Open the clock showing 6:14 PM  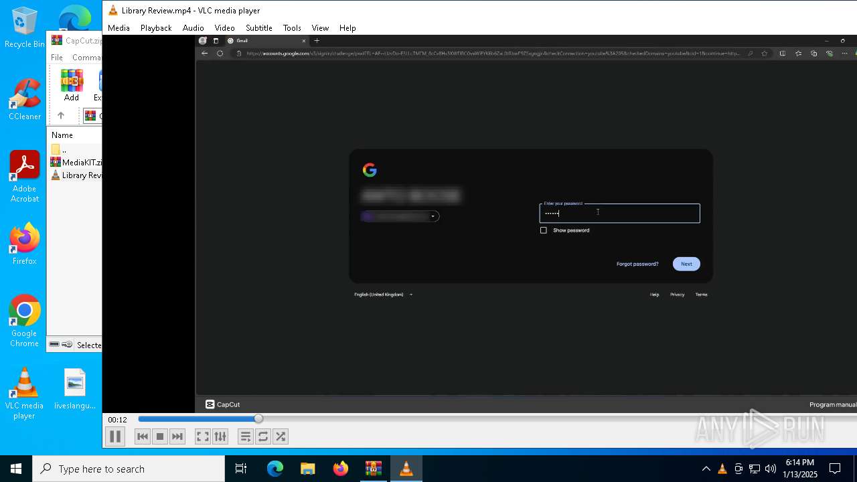[800, 469]
